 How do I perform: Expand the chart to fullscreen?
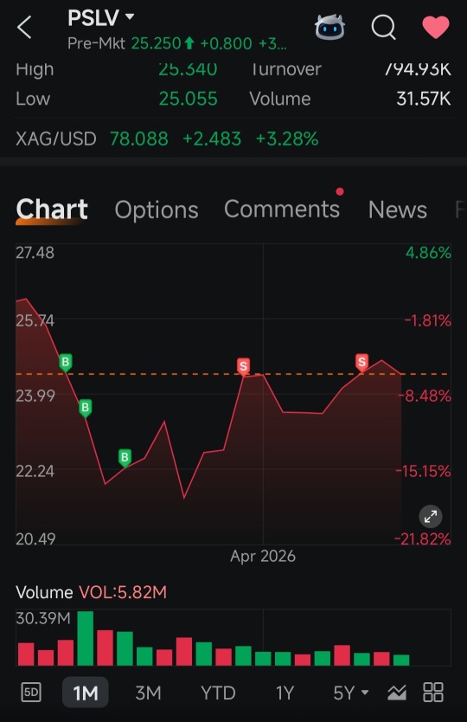pyautogui.click(x=431, y=517)
